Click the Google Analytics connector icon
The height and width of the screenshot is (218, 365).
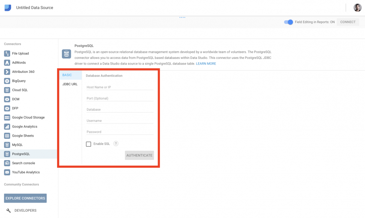click(7, 126)
